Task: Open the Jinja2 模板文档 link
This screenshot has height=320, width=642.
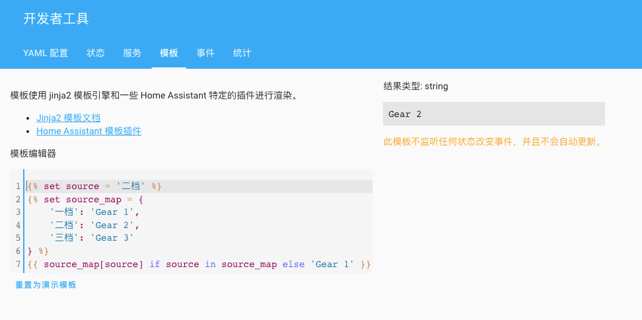Action: point(69,118)
